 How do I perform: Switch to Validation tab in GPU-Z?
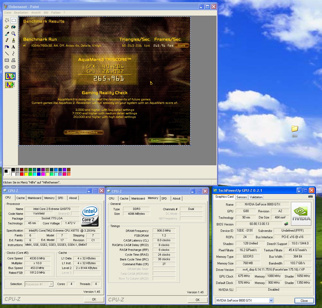pos(256,197)
